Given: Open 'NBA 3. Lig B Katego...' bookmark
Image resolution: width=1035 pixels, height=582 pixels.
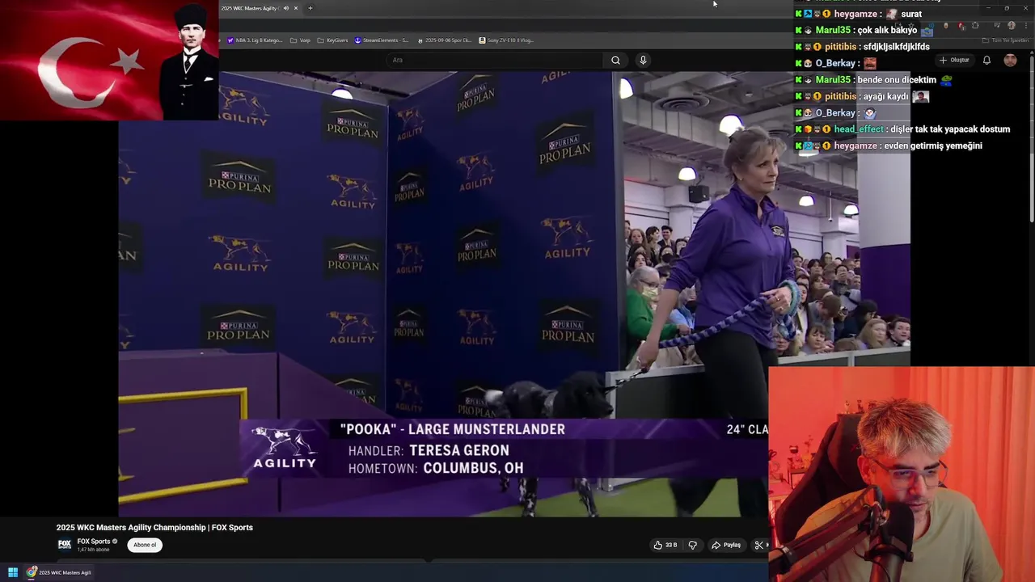Looking at the screenshot, I should coord(255,40).
